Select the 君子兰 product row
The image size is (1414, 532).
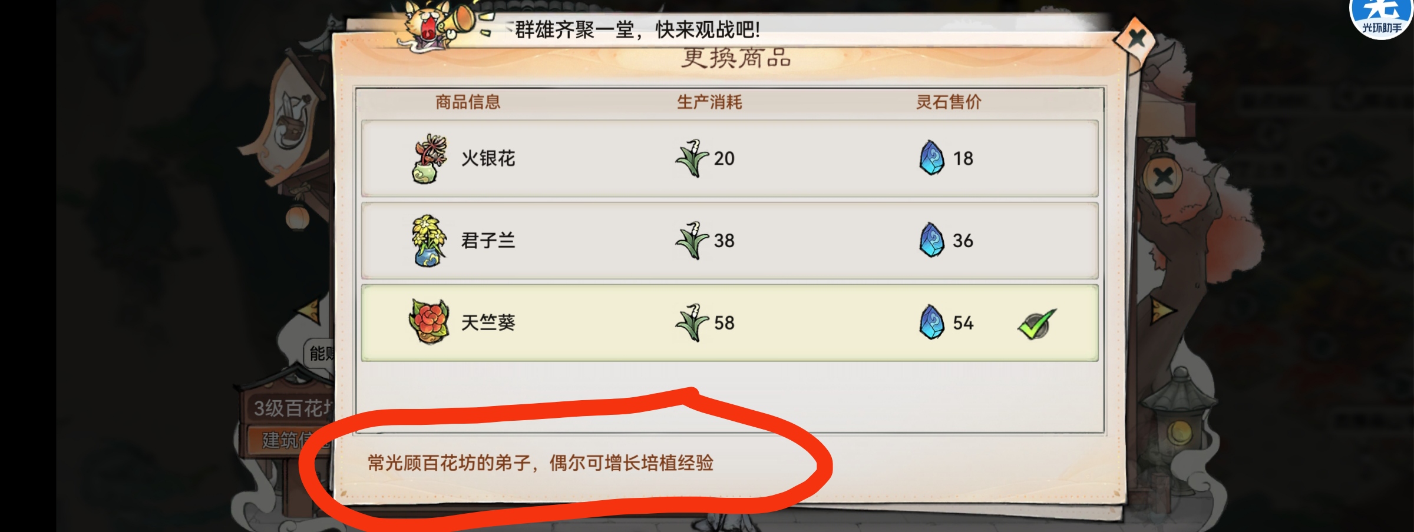(729, 241)
